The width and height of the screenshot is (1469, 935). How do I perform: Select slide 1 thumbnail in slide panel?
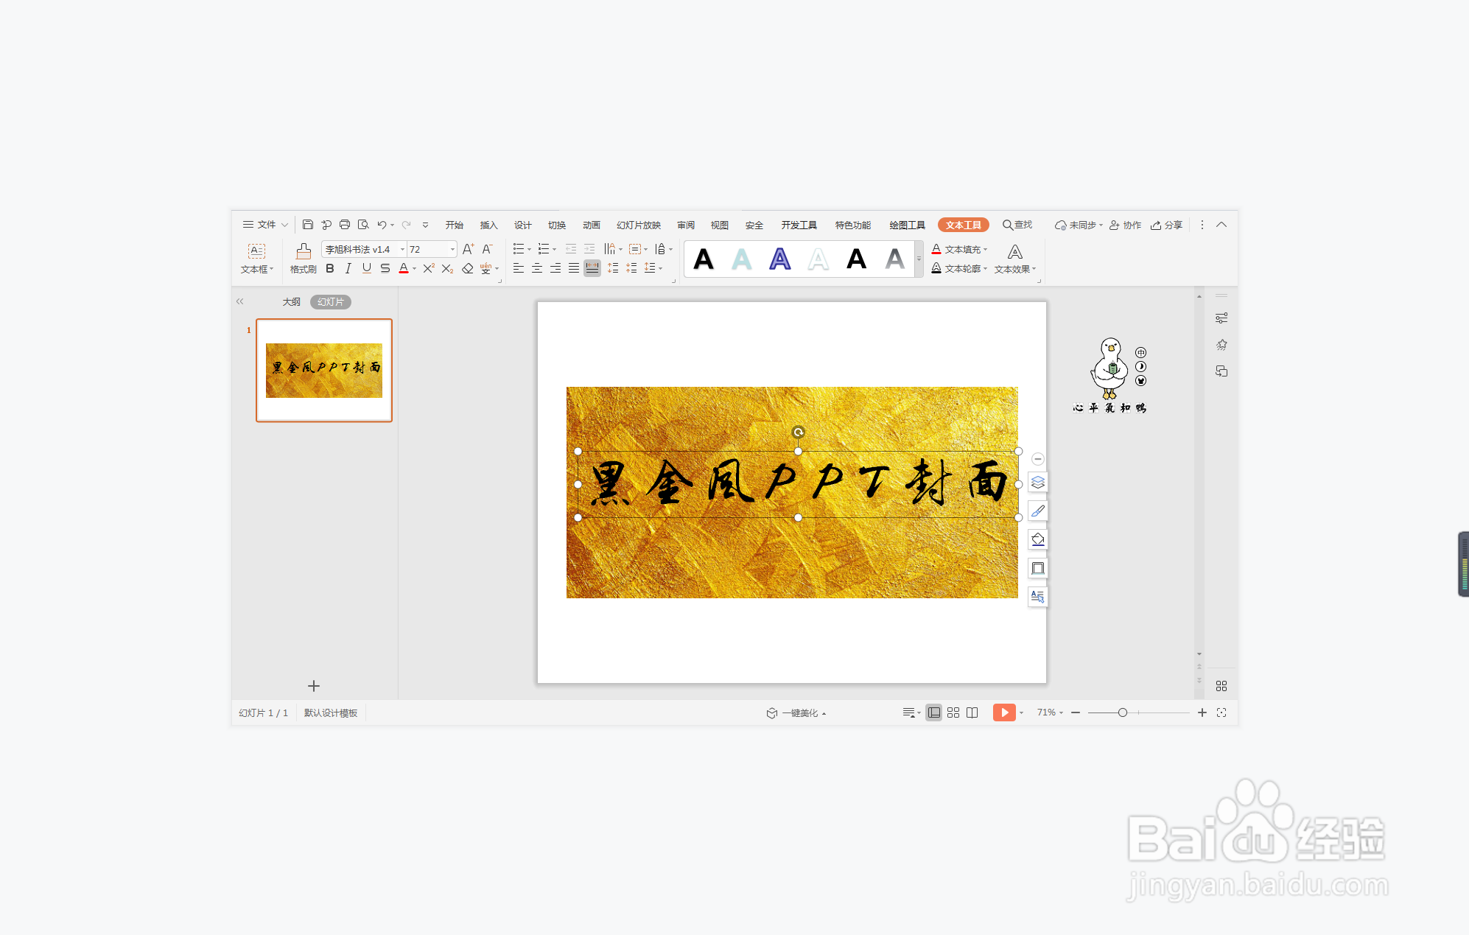click(324, 370)
